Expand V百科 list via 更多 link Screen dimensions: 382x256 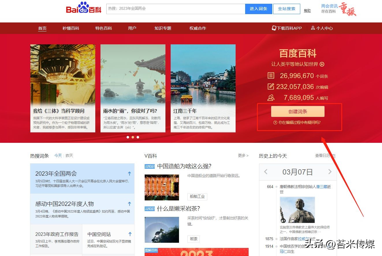coord(241,156)
